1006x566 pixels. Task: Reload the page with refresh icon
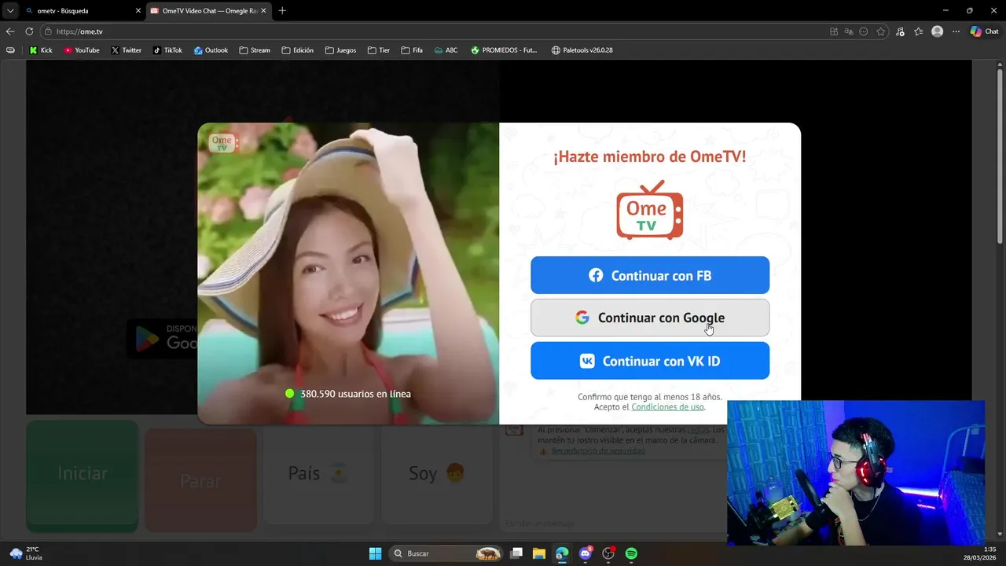click(29, 31)
